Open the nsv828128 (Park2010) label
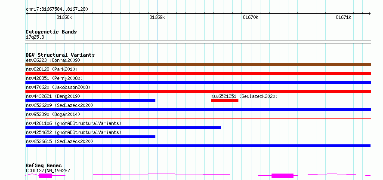Viewport: 383px width, 180px height. pos(52,69)
